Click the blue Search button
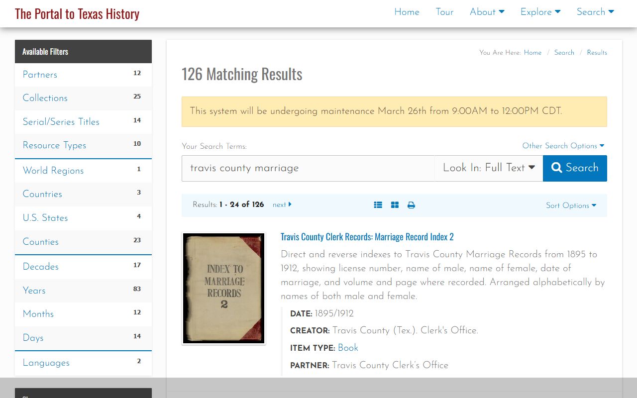The height and width of the screenshot is (398, 637). point(575,168)
